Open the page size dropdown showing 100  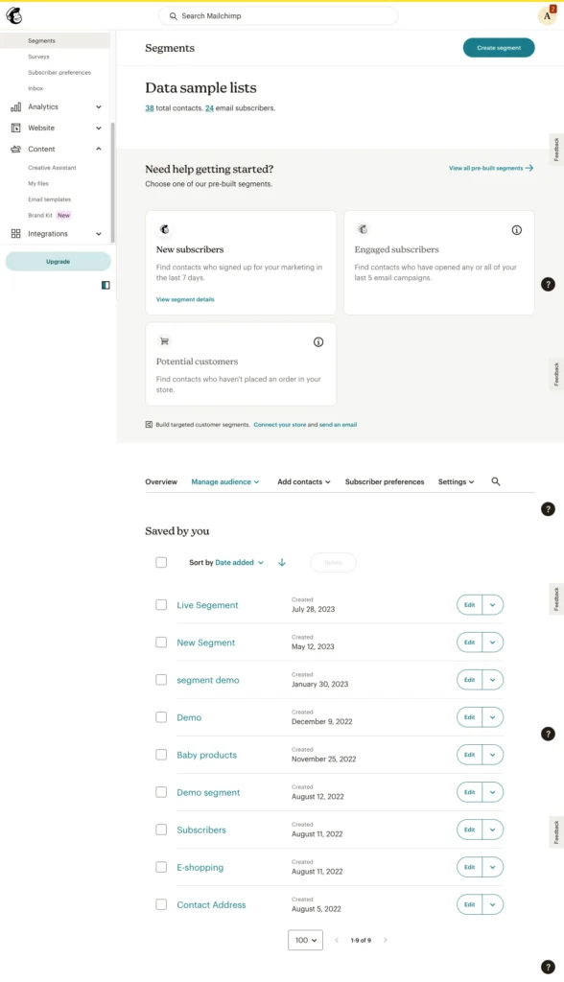[x=305, y=941]
